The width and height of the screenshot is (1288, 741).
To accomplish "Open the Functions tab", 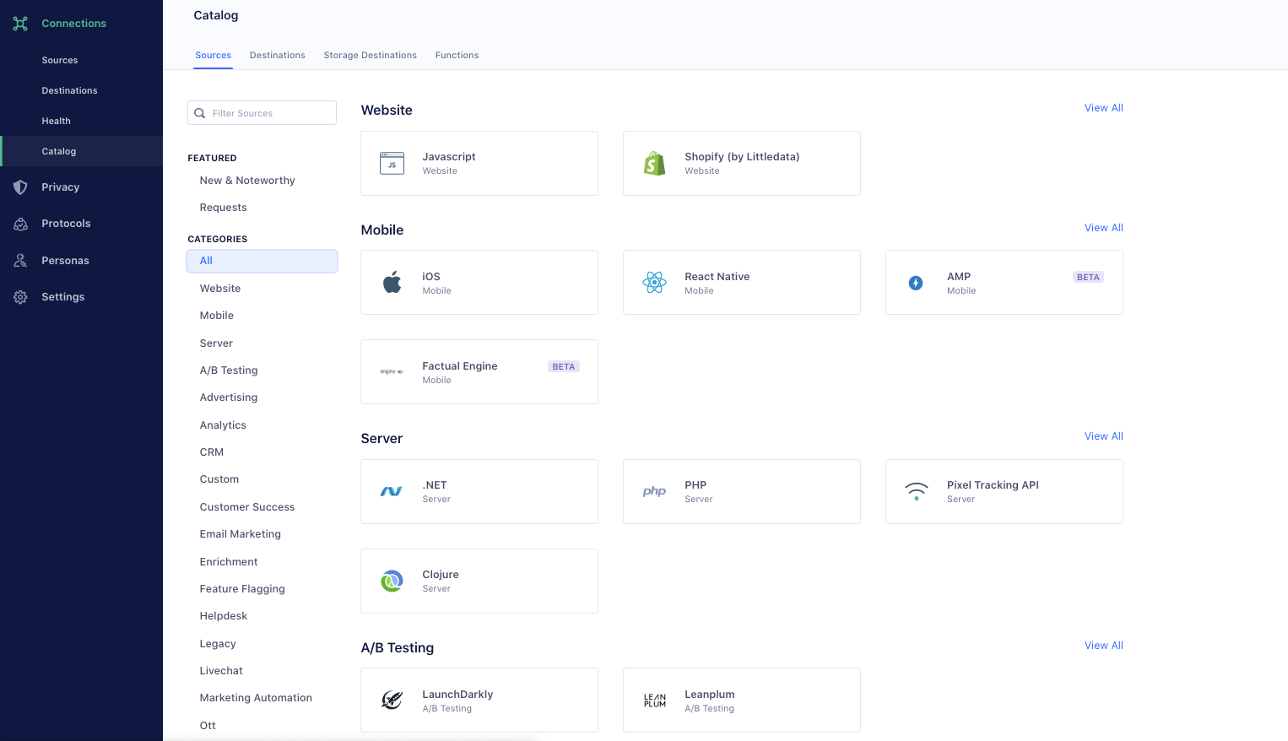I will point(457,56).
